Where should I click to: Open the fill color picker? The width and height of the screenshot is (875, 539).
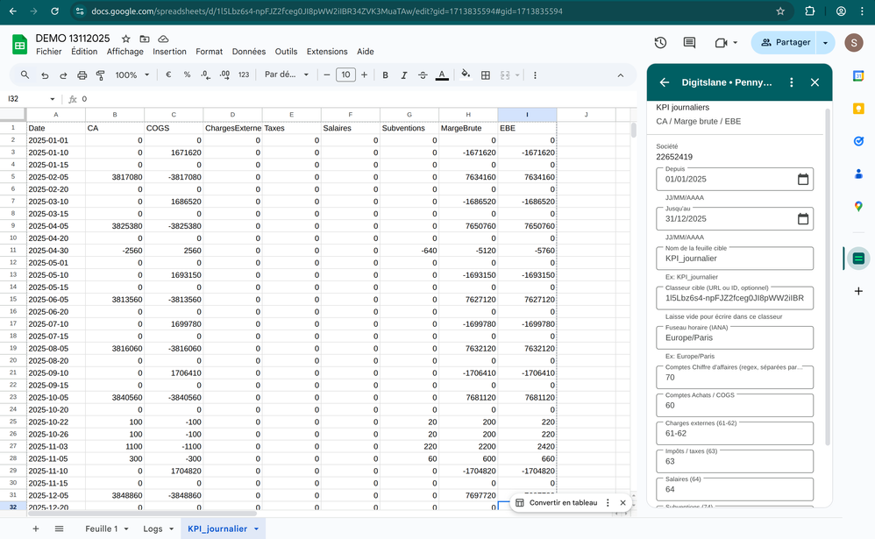[x=466, y=75]
